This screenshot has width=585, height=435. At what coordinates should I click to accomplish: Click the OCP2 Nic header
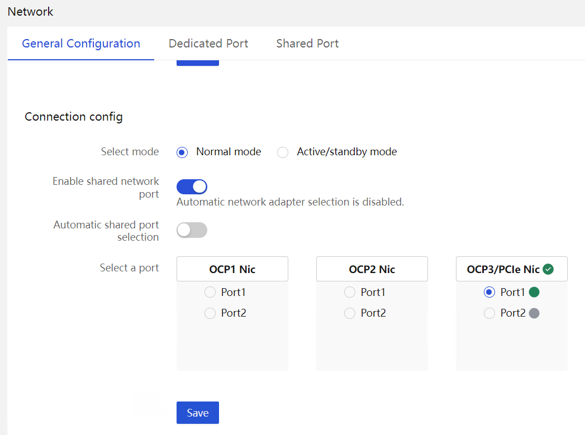(372, 269)
